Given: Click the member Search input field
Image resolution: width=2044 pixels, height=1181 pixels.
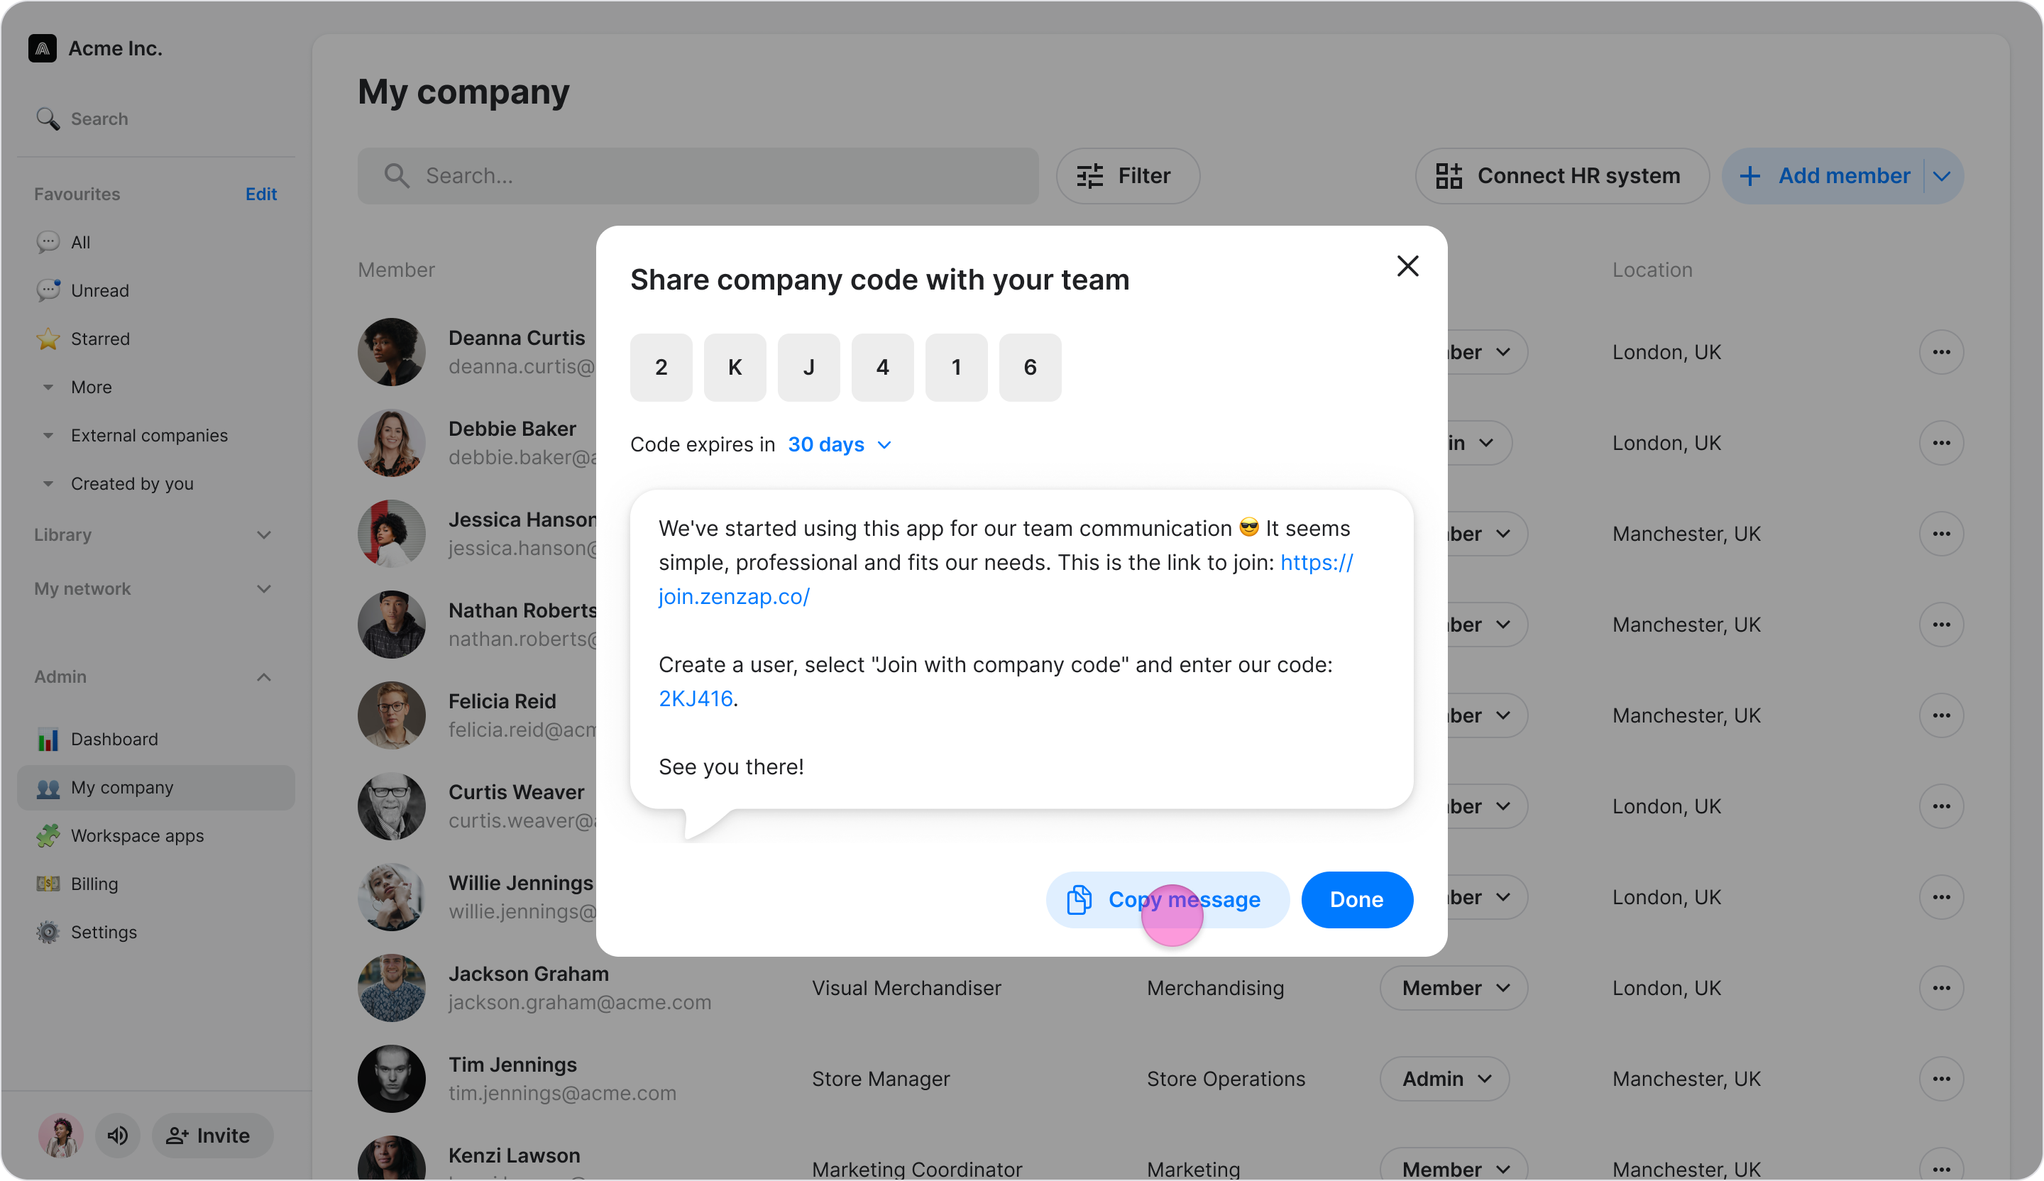Looking at the screenshot, I should coord(698,176).
